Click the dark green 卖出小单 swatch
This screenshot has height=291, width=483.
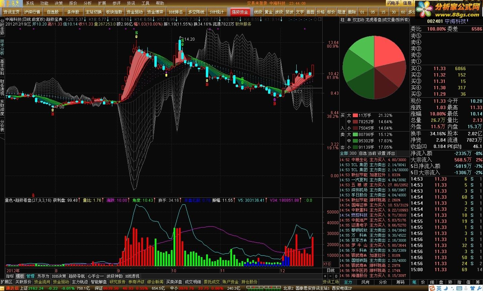[355, 147]
